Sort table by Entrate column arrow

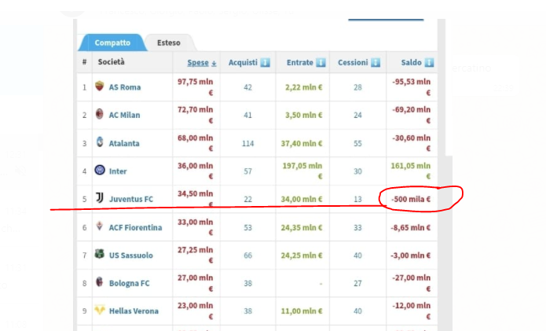pos(321,62)
